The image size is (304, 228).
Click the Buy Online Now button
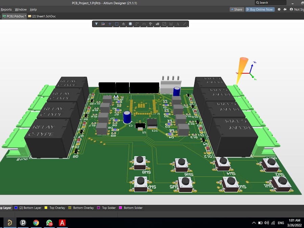pos(259,9)
